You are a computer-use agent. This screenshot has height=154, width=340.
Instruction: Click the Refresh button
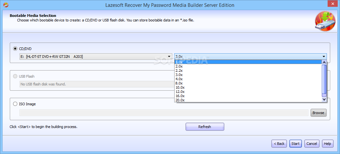coord(205,127)
